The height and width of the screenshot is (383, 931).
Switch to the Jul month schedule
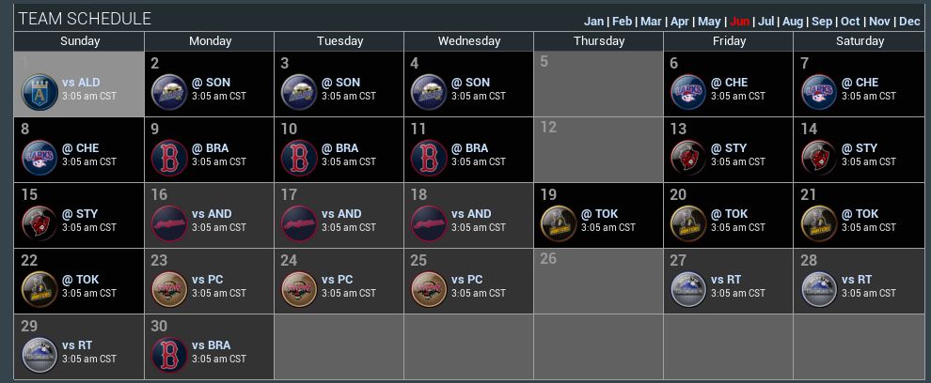coord(765,22)
